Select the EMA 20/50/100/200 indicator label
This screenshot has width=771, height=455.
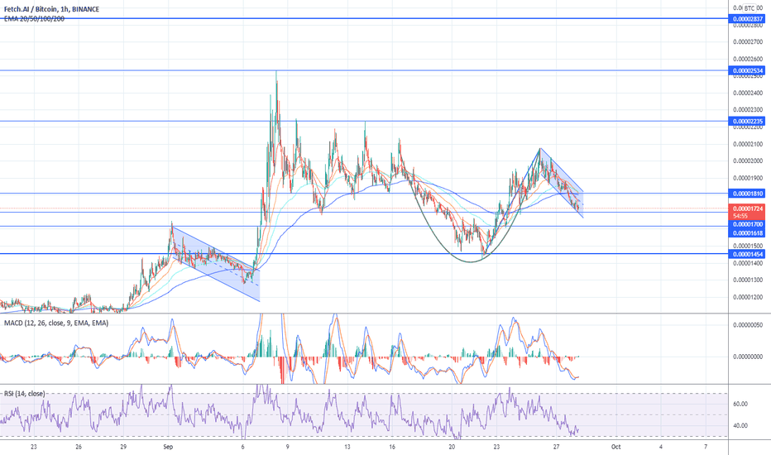point(34,19)
